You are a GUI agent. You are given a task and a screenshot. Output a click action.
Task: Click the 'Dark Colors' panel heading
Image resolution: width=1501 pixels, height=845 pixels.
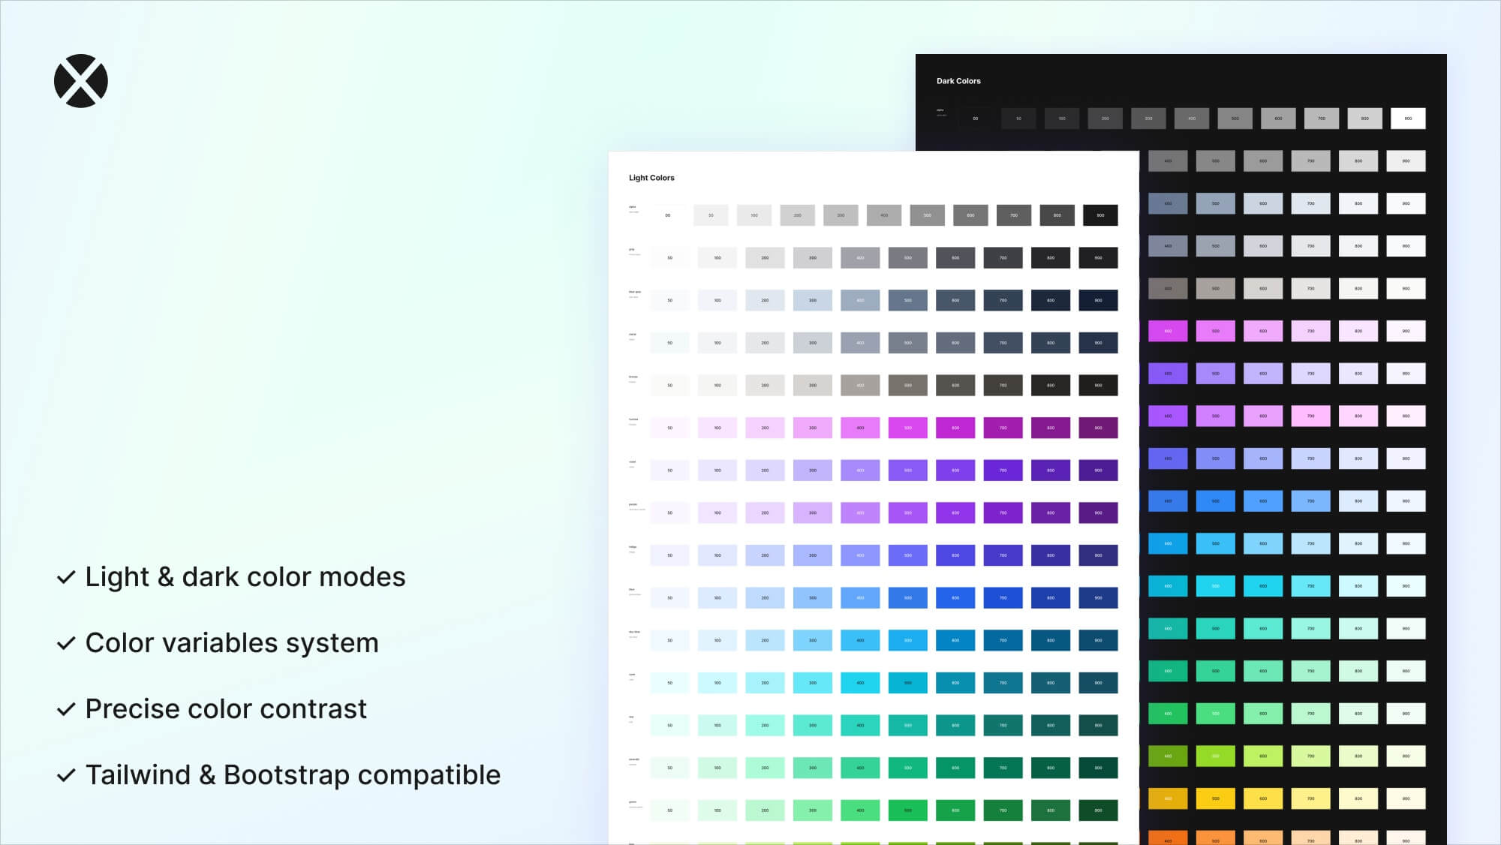[958, 81]
